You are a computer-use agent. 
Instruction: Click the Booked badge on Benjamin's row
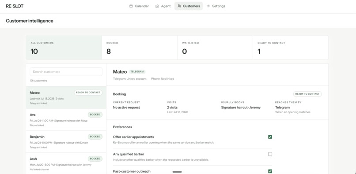(x=95, y=137)
